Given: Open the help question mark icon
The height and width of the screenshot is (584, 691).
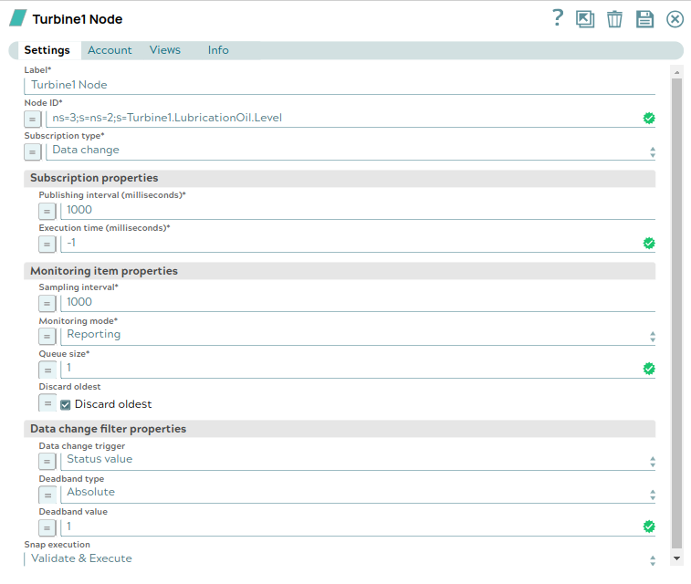Looking at the screenshot, I should tap(558, 18).
